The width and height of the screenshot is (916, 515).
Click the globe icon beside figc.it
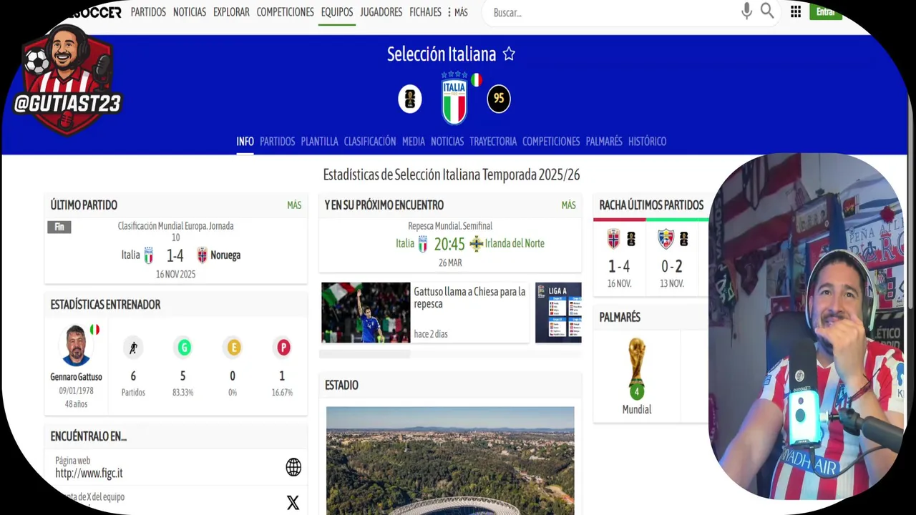pyautogui.click(x=293, y=468)
